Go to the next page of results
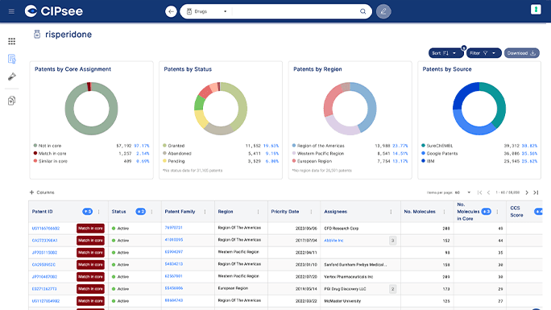This screenshot has height=310, width=551. click(x=527, y=192)
